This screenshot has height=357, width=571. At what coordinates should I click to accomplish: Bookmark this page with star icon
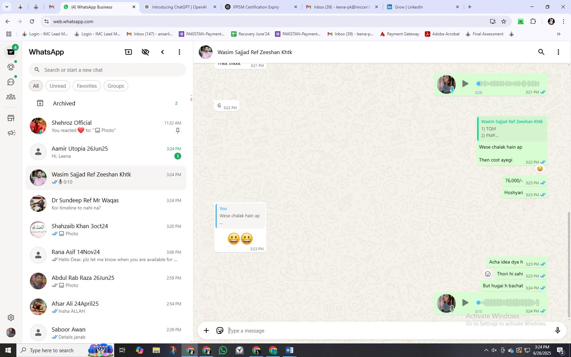[504, 21]
